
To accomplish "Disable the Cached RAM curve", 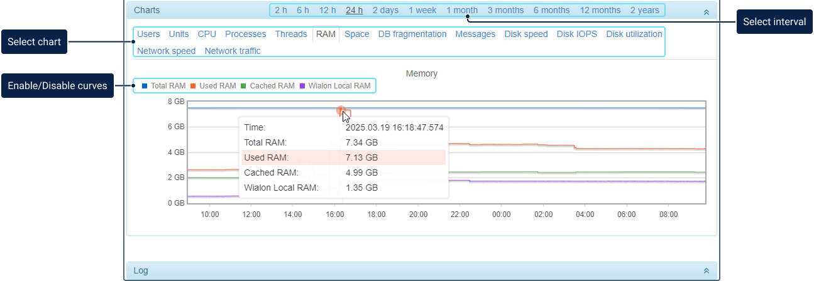I will click(x=272, y=86).
